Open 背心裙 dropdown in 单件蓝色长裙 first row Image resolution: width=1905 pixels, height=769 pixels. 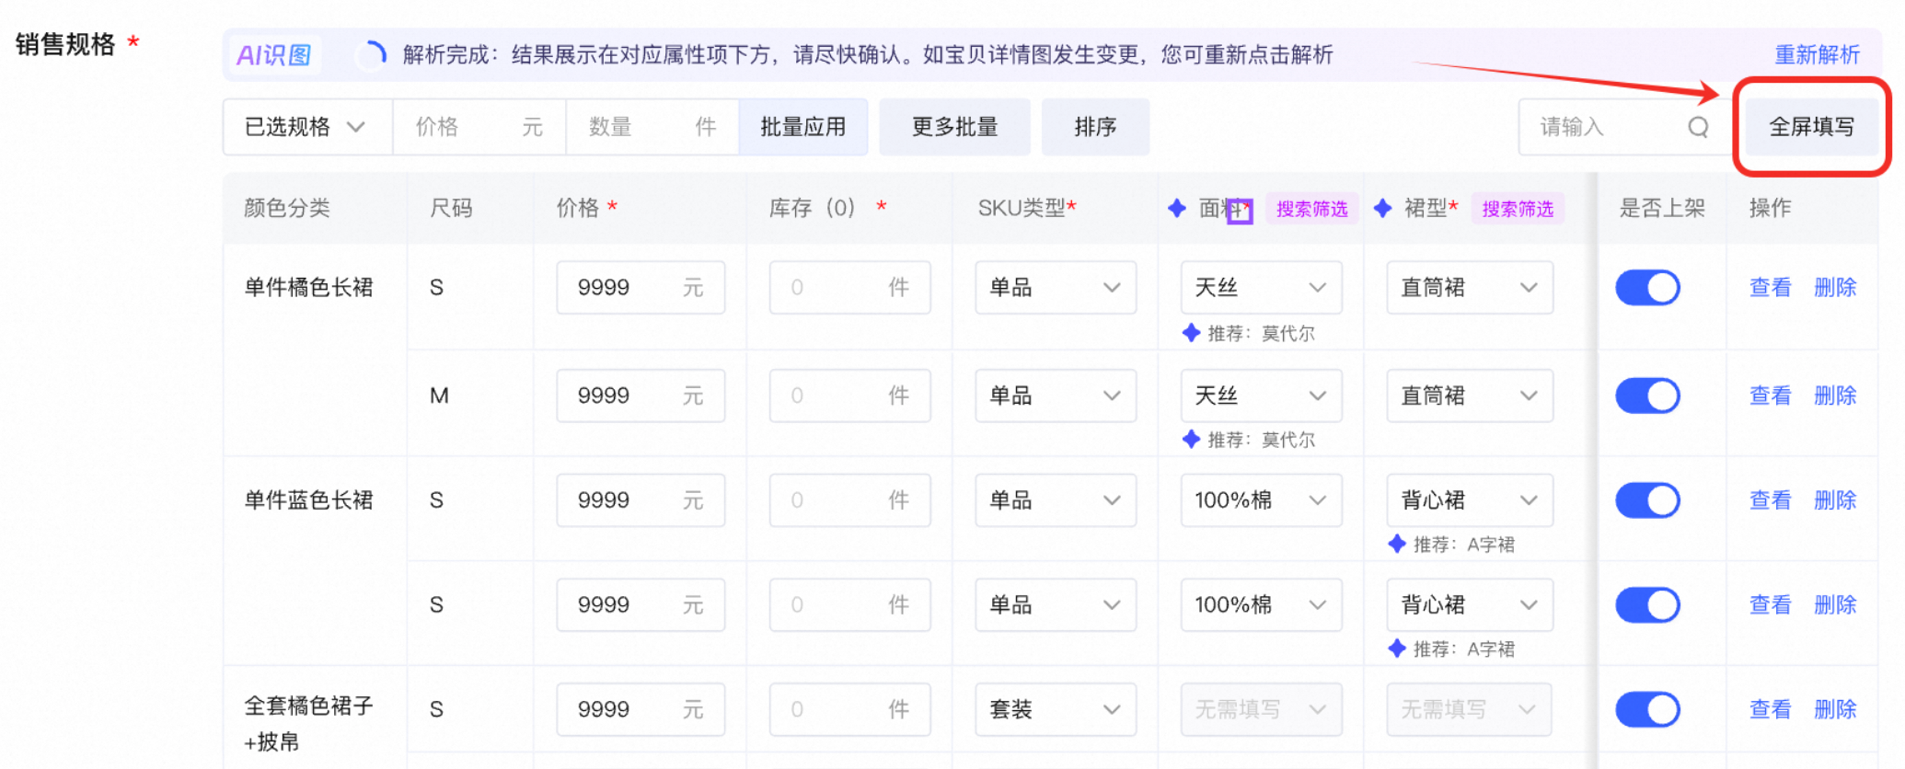[x=1470, y=500]
